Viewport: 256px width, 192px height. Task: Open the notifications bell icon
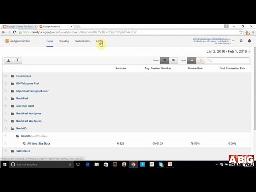click(249, 41)
